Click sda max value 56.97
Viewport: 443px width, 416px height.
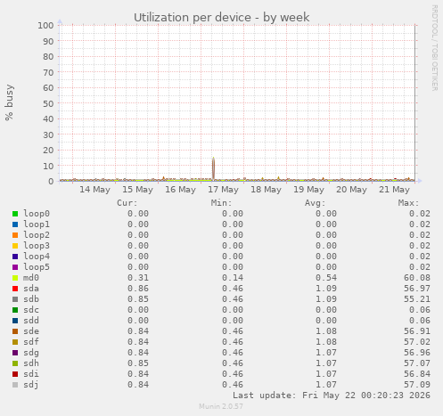click(x=417, y=289)
